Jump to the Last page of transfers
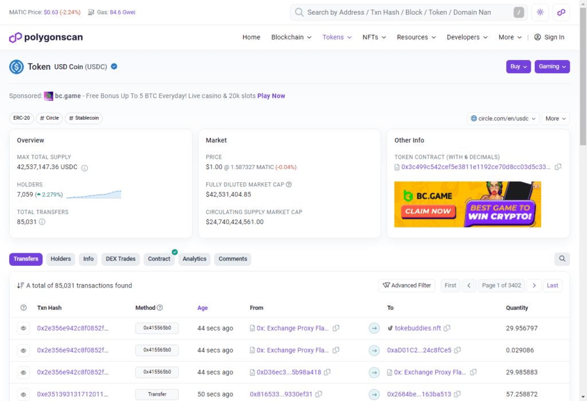Image resolution: width=587 pixels, height=401 pixels. [x=552, y=285]
